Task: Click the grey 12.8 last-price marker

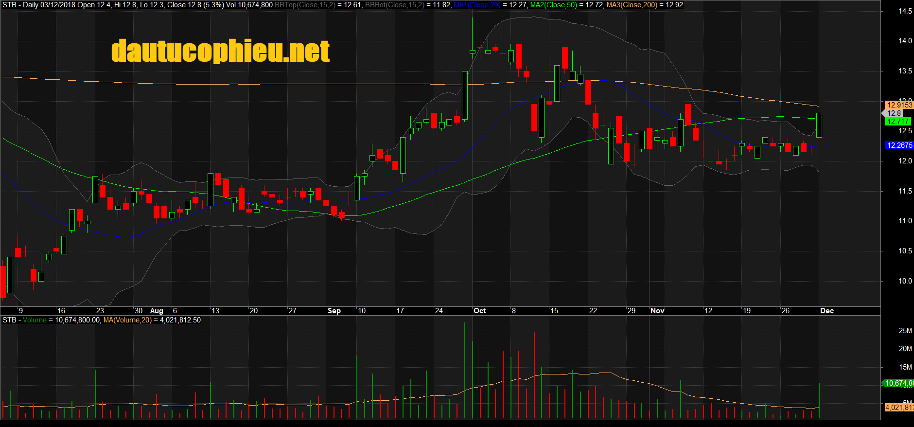Action: (x=895, y=113)
